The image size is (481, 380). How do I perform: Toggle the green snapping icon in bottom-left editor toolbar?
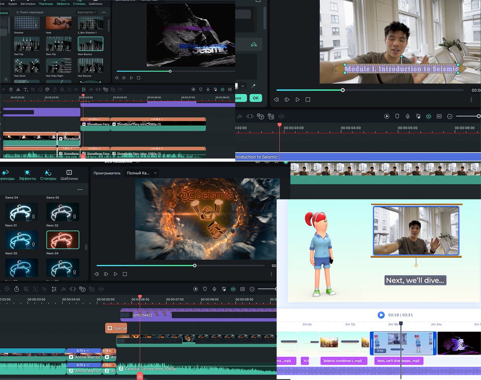click(233, 289)
